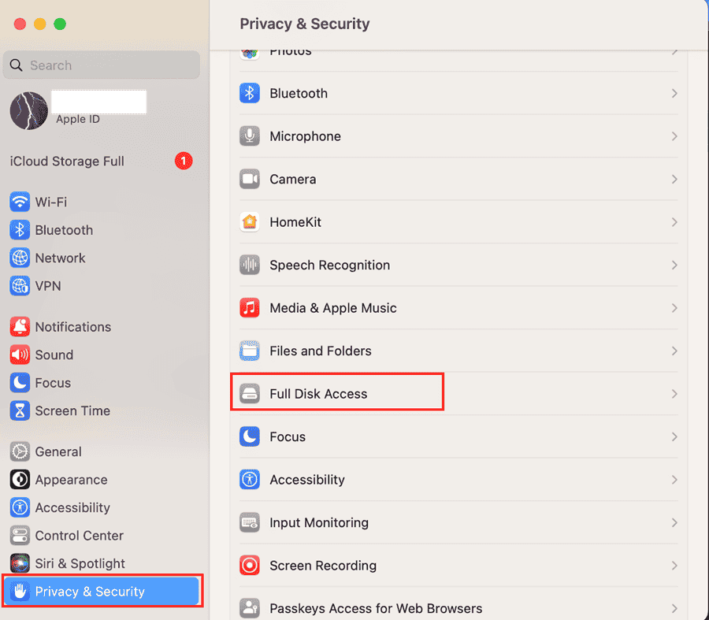Click the Camera icon in list

click(250, 180)
